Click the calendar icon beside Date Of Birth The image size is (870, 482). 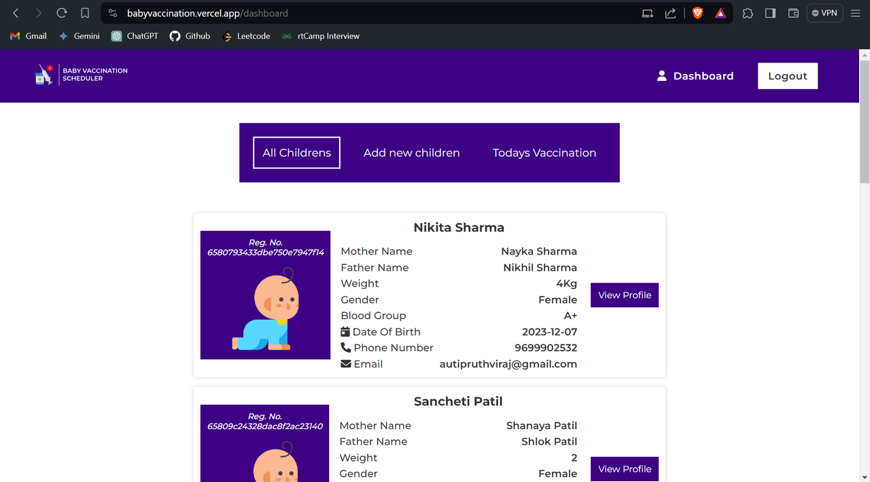[345, 331]
